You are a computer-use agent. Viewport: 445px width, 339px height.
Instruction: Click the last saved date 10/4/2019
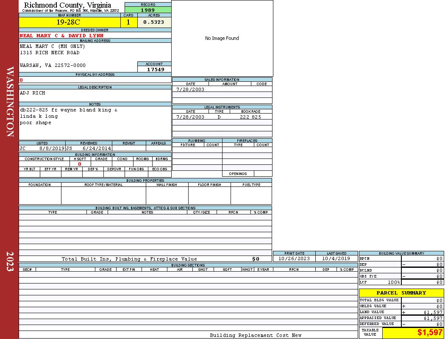(336, 258)
